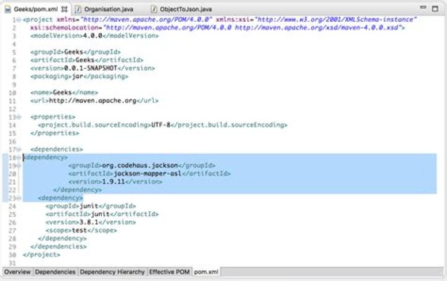Open the Overview bottom tab
The width and height of the screenshot is (447, 281).
(x=17, y=272)
